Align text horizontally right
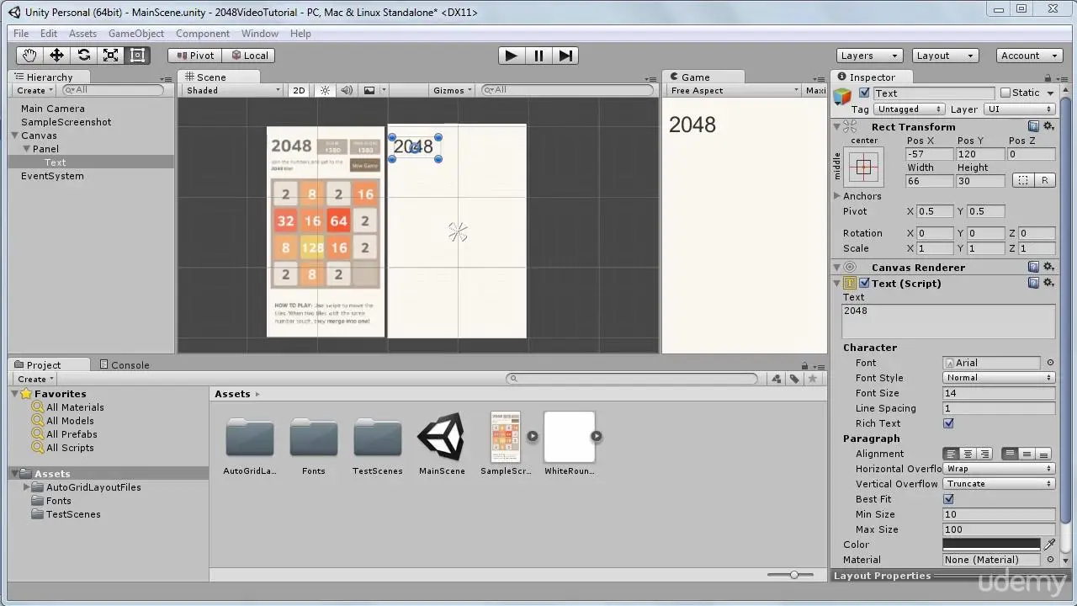Image resolution: width=1077 pixels, height=606 pixels. pos(985,454)
